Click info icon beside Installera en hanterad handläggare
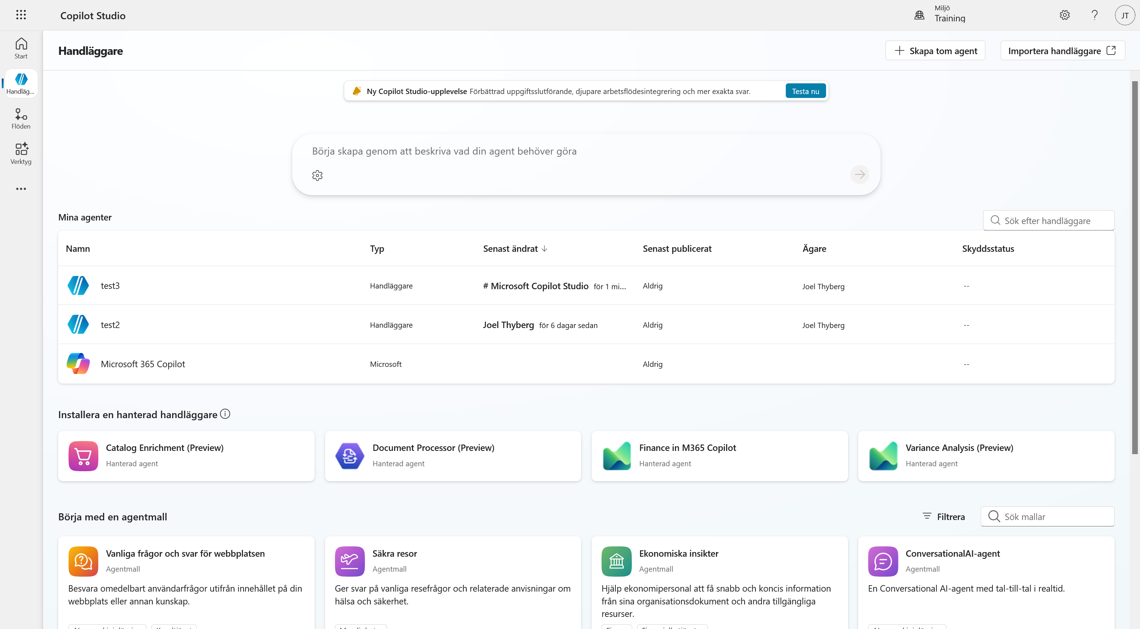The width and height of the screenshot is (1140, 629). coord(225,414)
